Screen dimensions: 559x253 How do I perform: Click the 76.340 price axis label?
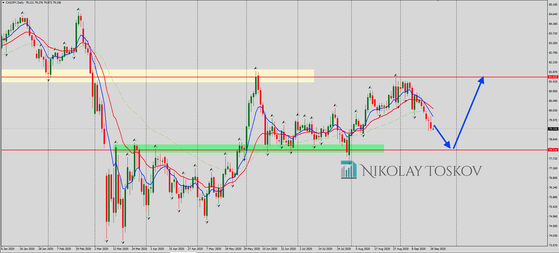tap(553, 188)
